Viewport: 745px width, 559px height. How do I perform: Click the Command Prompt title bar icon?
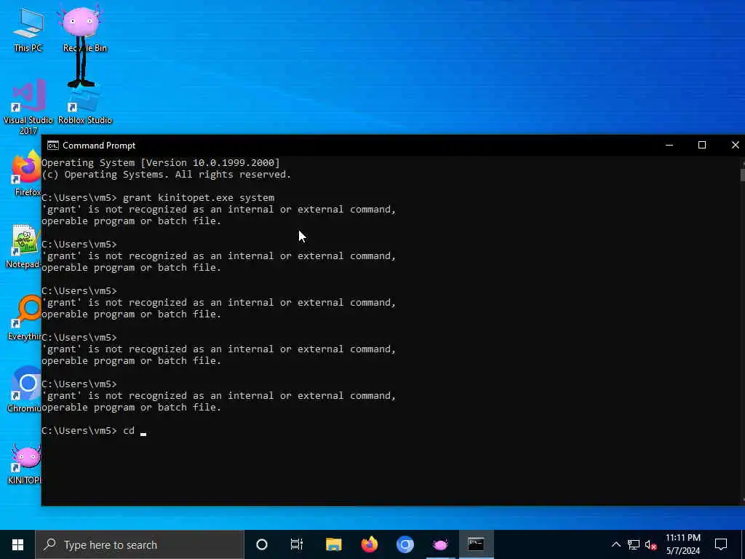click(x=52, y=146)
